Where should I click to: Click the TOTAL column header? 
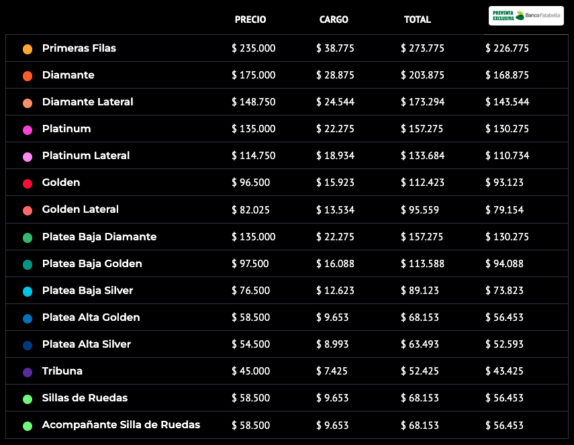[418, 19]
